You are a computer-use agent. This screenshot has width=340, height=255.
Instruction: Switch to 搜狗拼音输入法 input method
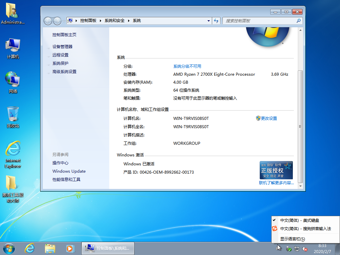(305, 229)
